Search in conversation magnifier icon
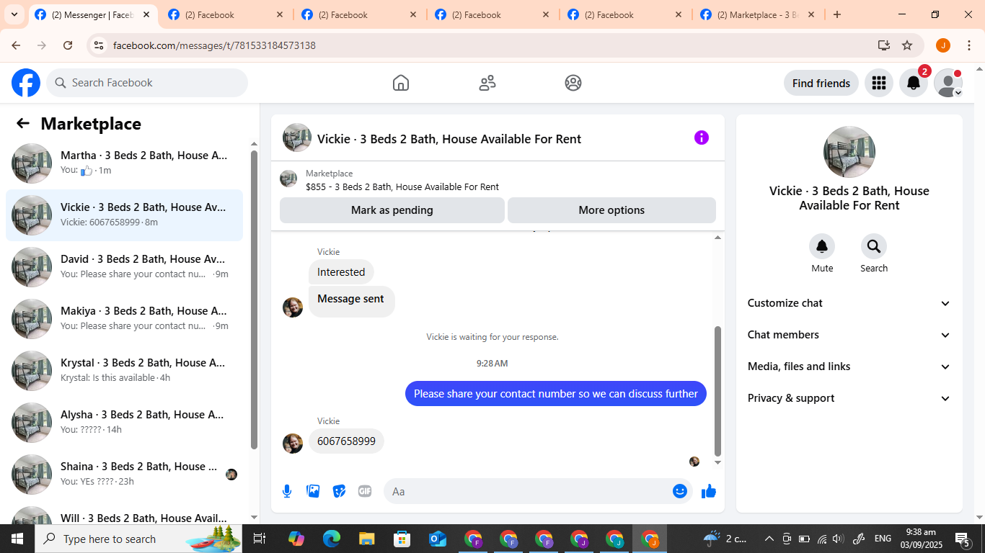Screen dimensions: 985x553 click(x=874, y=247)
